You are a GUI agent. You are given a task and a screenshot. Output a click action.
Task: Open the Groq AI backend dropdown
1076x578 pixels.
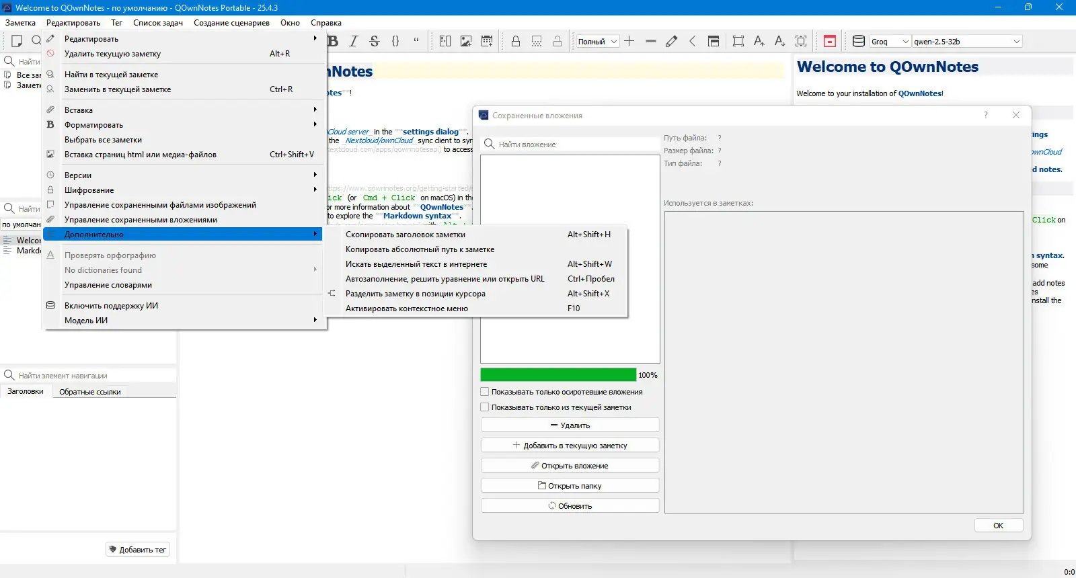890,42
